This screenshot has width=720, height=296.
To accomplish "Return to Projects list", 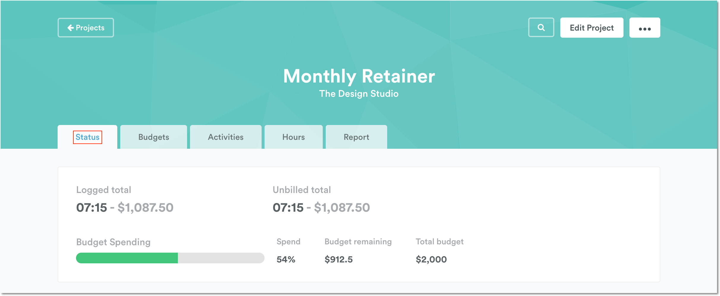I will (x=86, y=27).
